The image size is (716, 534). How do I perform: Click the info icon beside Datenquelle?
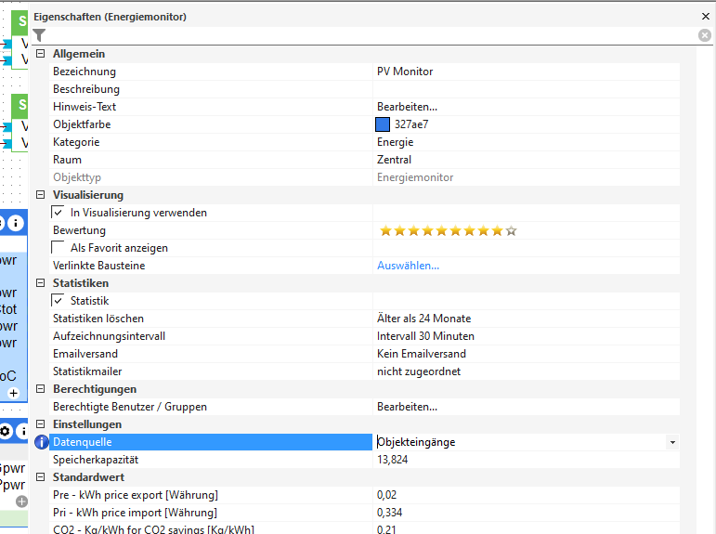pyautogui.click(x=41, y=442)
